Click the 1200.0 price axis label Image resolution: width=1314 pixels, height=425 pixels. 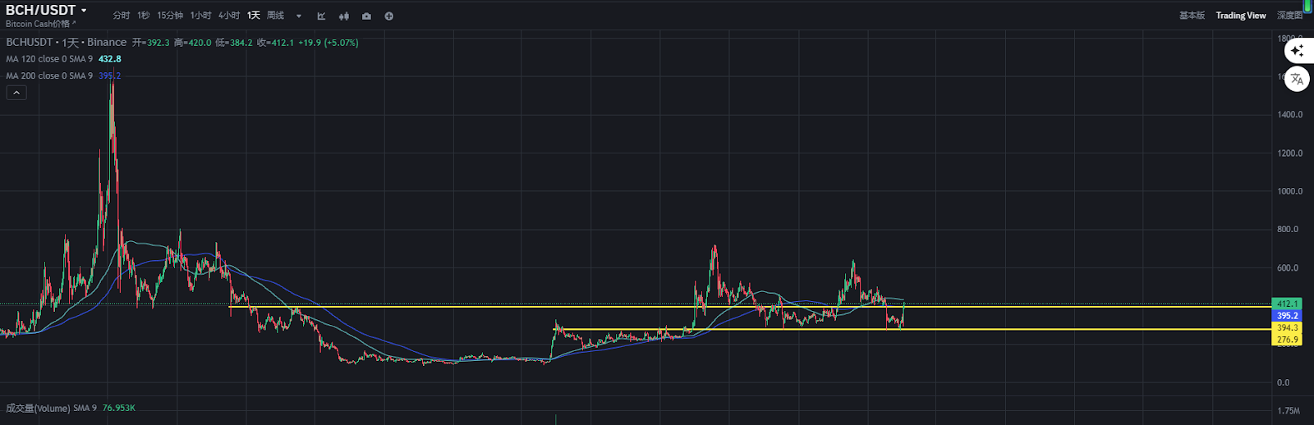point(1289,153)
